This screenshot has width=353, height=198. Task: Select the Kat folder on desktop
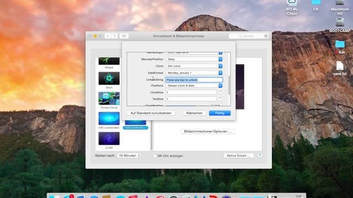[340, 47]
